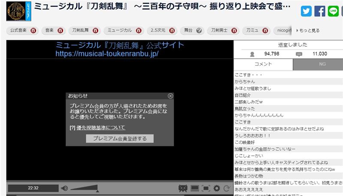Switch to the コメント tab
The image size is (343, 196).
pos(263,64)
